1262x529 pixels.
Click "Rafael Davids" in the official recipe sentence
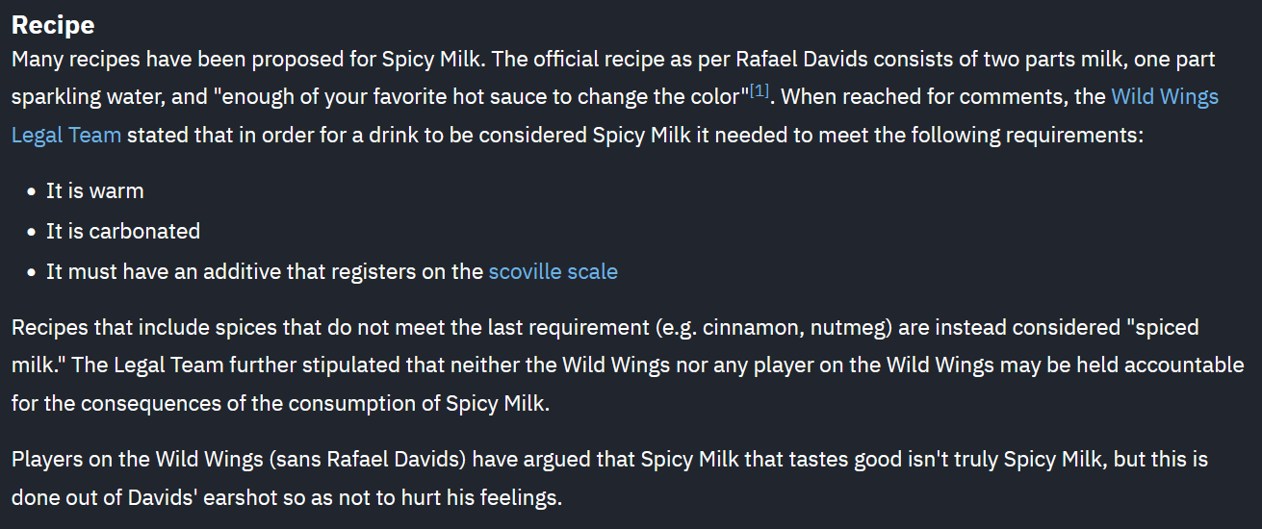(797, 59)
